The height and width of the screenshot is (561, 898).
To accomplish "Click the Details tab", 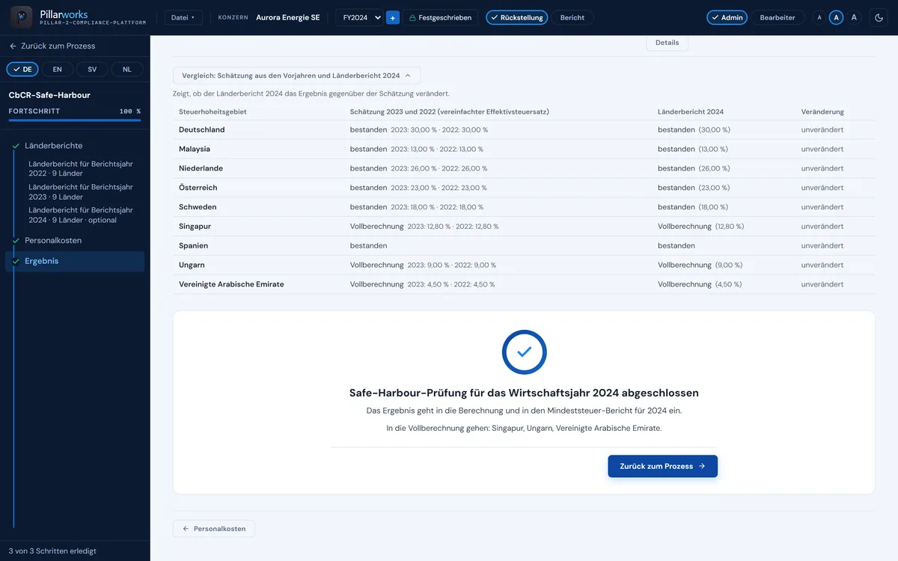I will coord(667,43).
